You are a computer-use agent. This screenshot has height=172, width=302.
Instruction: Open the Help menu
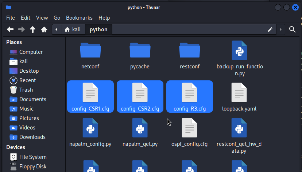(104, 18)
